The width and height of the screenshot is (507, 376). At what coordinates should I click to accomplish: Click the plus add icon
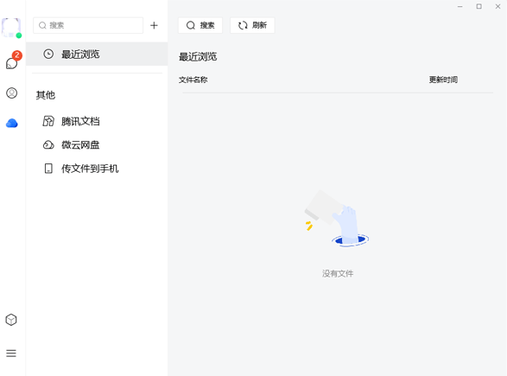154,25
